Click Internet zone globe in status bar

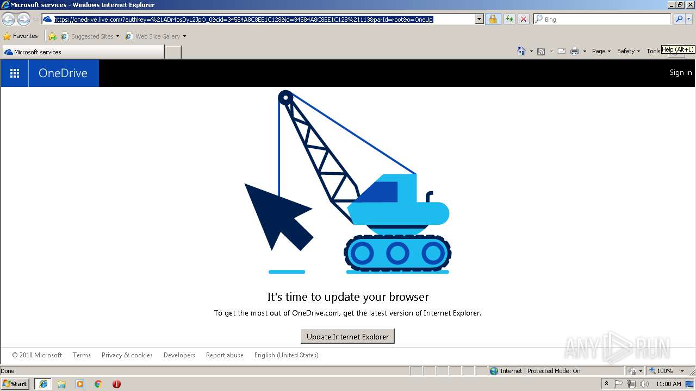point(494,371)
